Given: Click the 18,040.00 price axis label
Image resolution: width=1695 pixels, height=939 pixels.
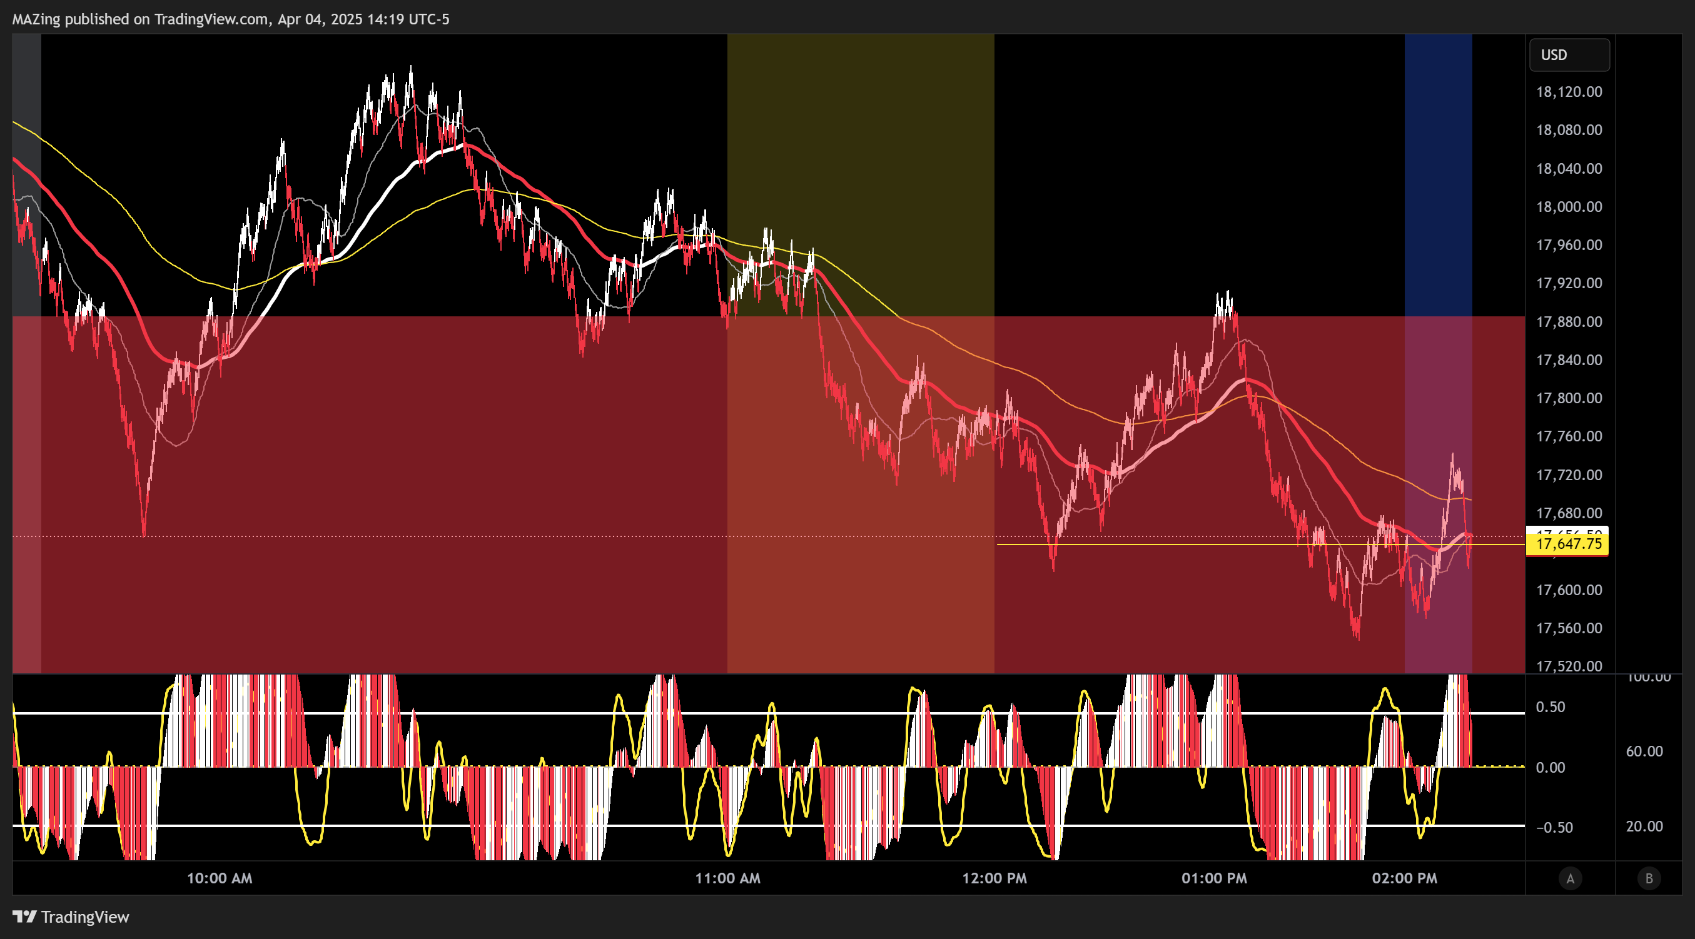Looking at the screenshot, I should [1569, 168].
